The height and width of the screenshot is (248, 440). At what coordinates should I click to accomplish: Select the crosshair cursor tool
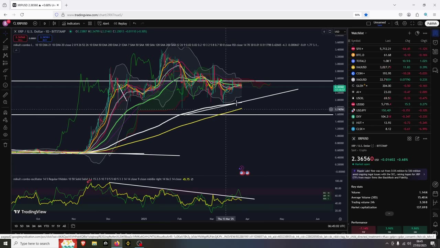pos(5,33)
